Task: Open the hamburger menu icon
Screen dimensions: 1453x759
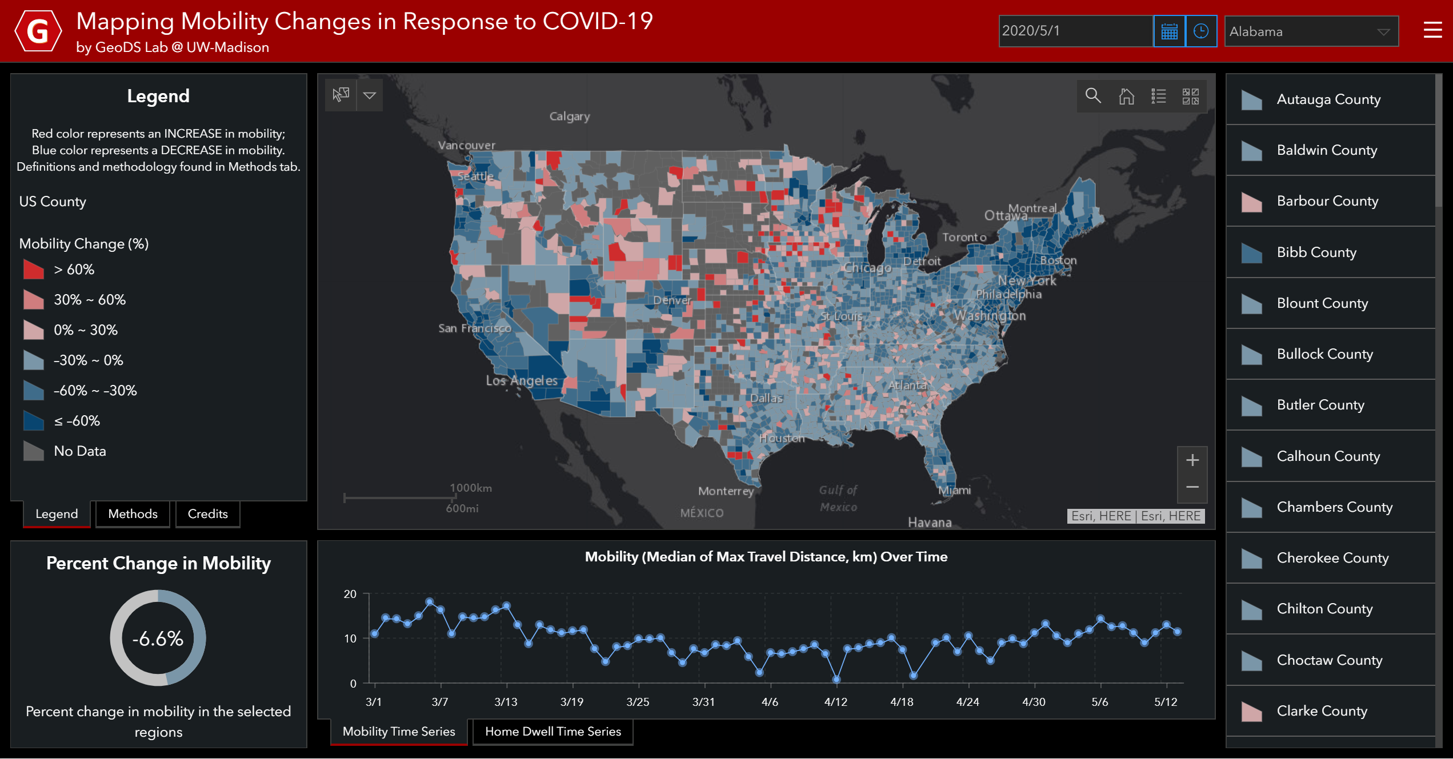Action: [x=1432, y=30]
